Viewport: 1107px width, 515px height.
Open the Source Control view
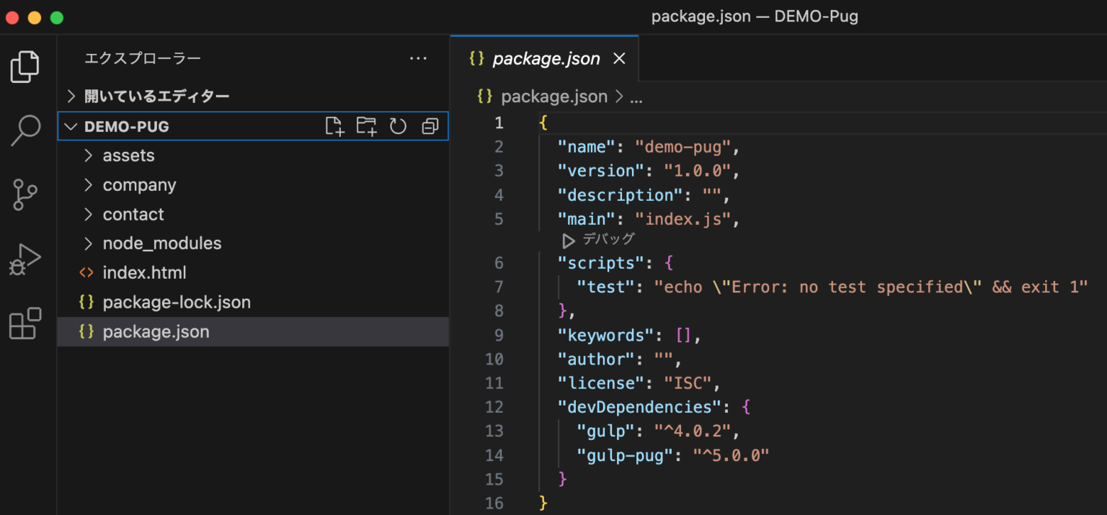[x=25, y=194]
